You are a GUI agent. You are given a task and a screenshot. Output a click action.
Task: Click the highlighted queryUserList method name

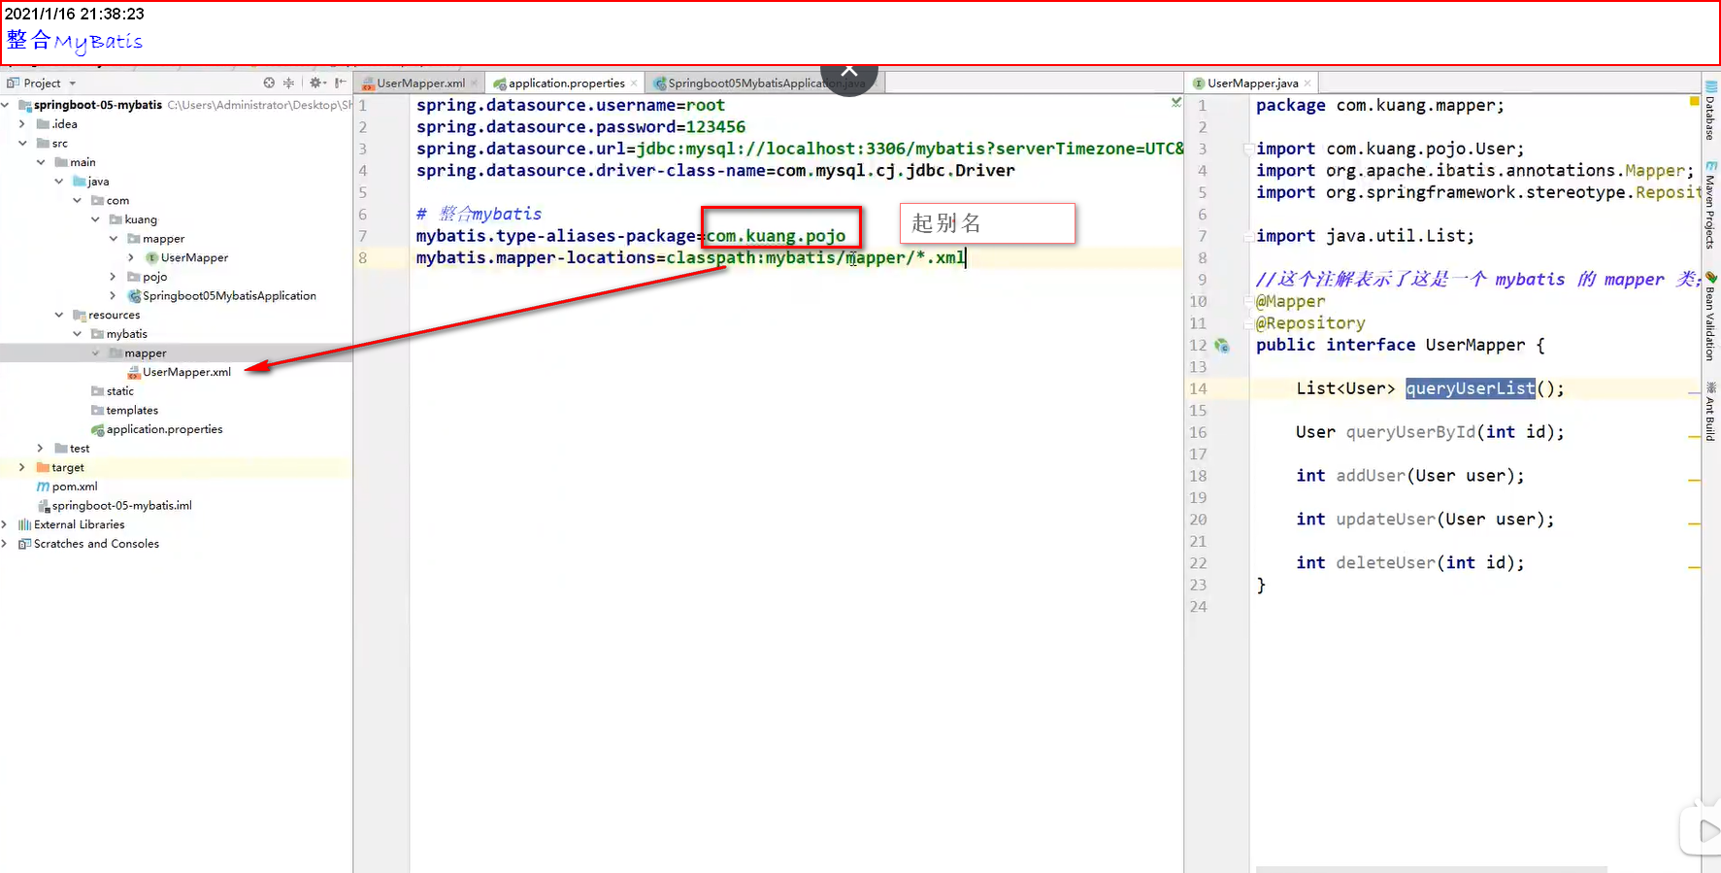point(1471,388)
